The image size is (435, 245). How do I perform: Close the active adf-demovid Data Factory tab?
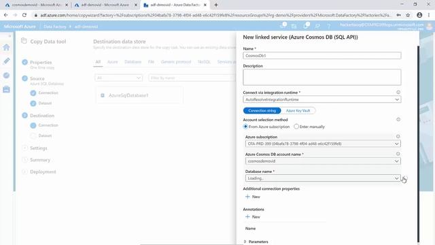coord(205,5)
